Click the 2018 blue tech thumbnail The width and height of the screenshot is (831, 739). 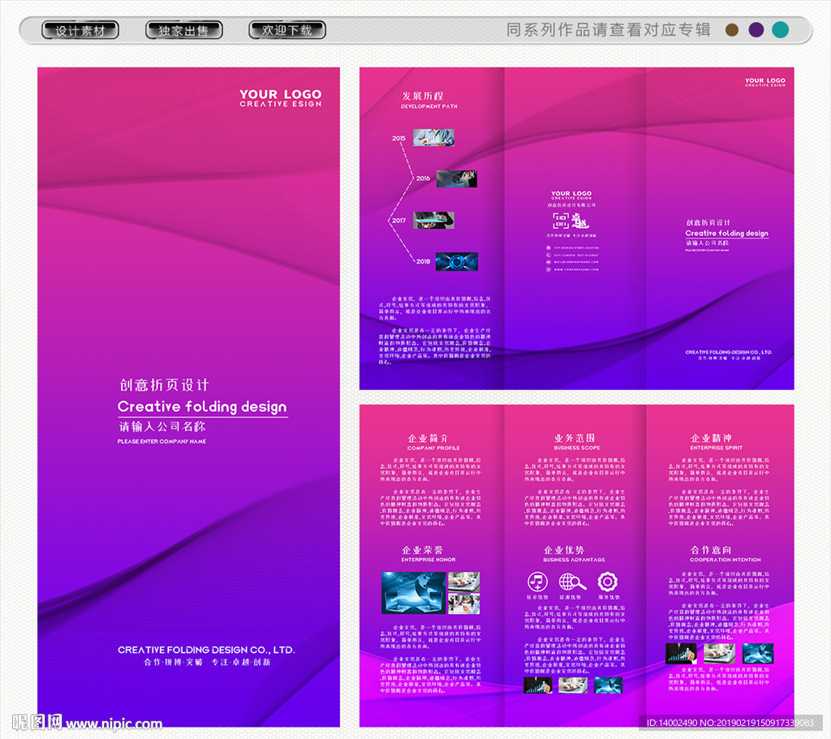[456, 261]
